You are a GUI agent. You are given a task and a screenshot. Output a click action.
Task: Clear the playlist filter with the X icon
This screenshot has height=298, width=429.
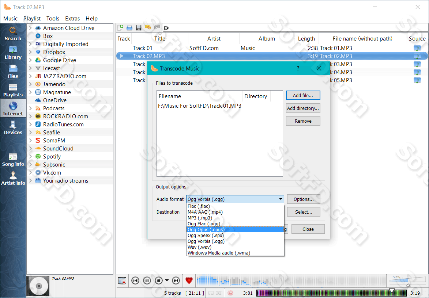click(x=166, y=28)
